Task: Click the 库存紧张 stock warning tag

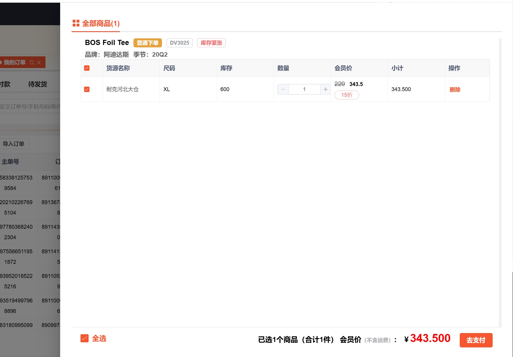Action: click(x=211, y=43)
